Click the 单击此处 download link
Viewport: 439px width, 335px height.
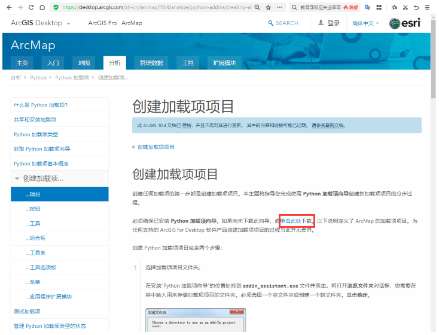tap(290, 221)
